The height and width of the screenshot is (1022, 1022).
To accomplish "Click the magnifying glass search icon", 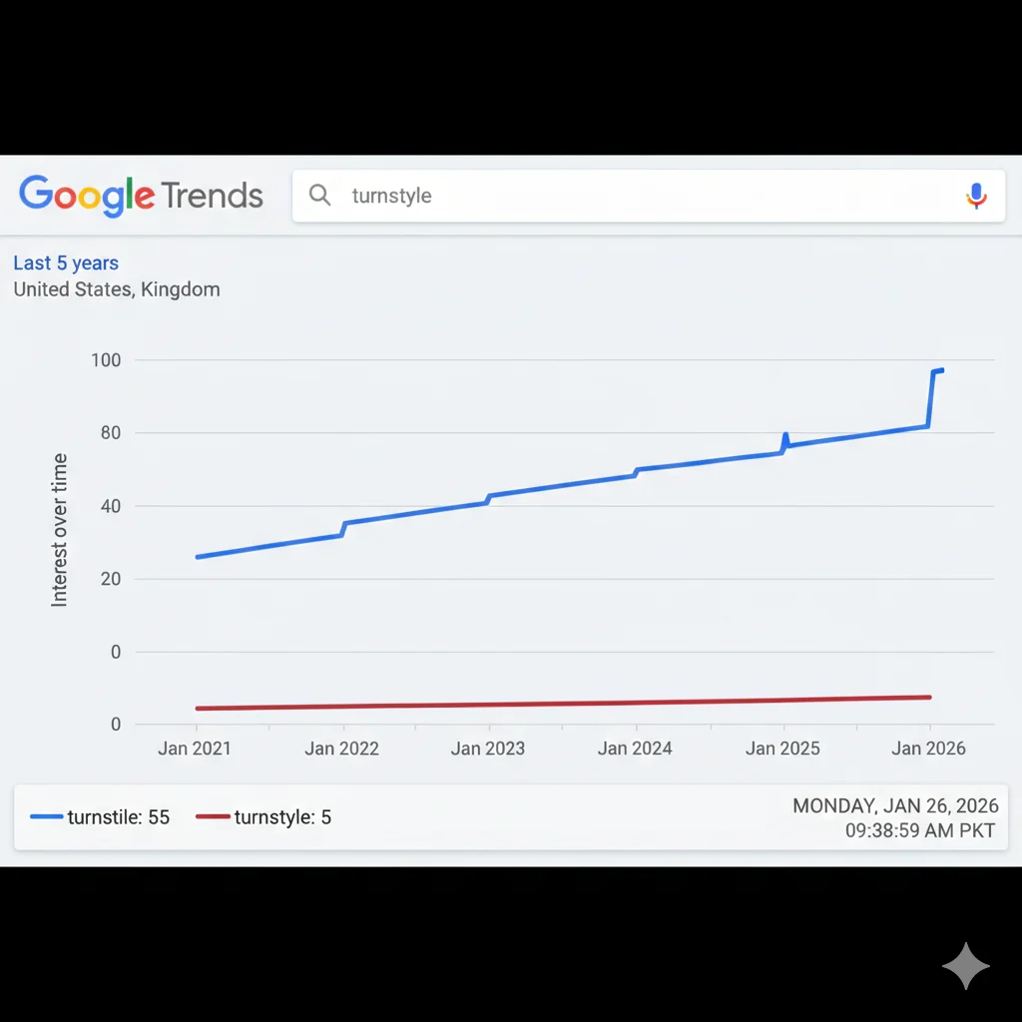I will point(319,195).
